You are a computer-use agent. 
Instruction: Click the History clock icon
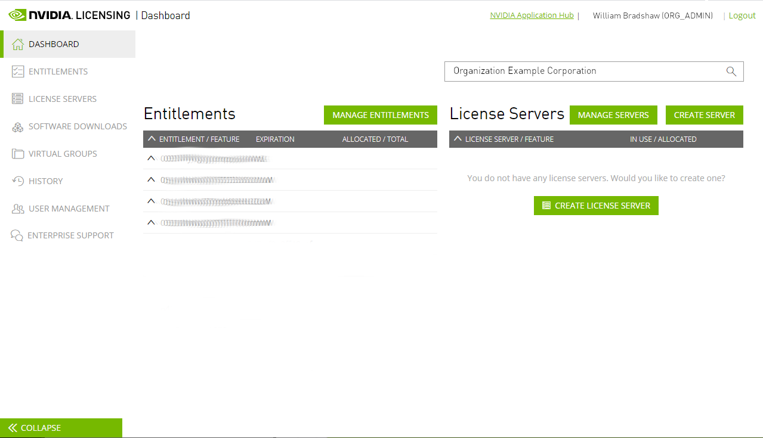pyautogui.click(x=18, y=181)
